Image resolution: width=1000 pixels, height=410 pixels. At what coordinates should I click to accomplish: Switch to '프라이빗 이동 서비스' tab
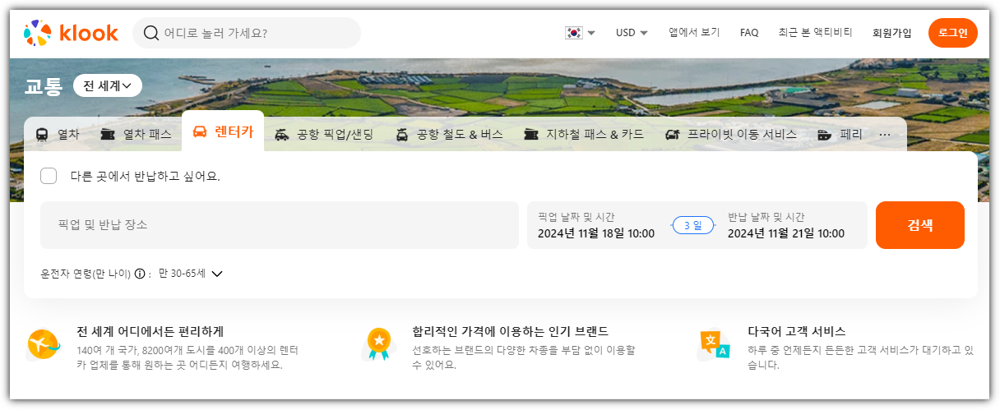pyautogui.click(x=731, y=134)
